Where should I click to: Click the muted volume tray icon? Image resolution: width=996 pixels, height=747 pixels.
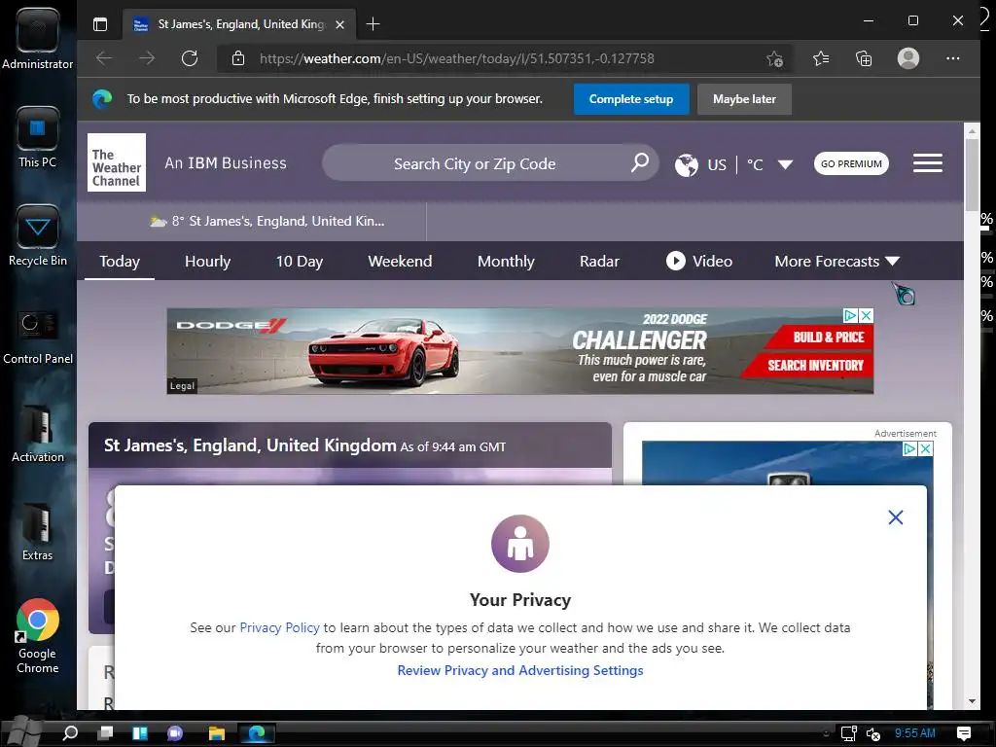pos(873,733)
